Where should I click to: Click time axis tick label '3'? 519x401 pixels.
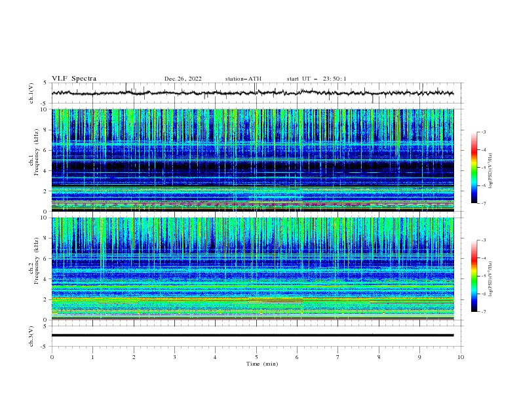click(x=174, y=357)
